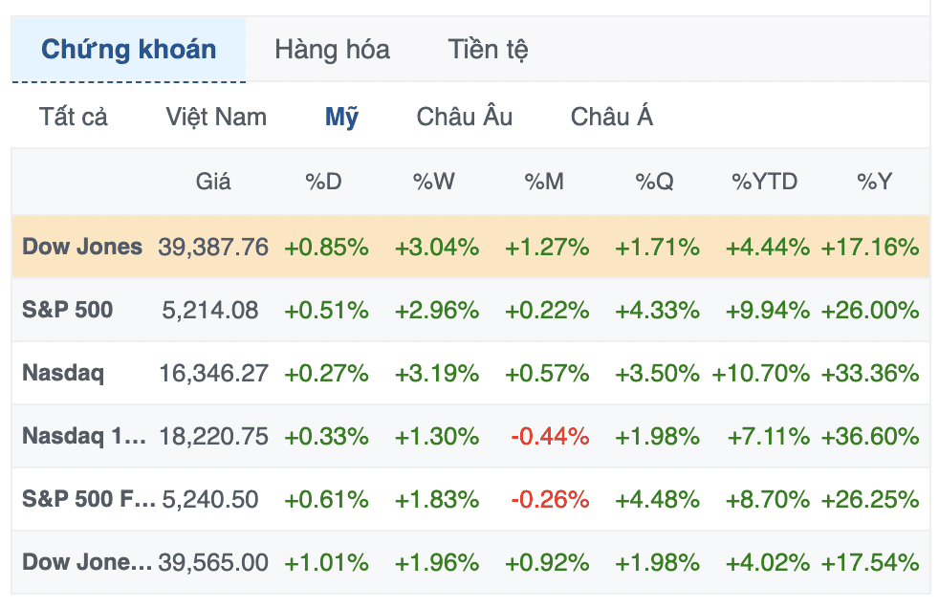Click the %Y column header
Viewport: 939px width, 608px height.
click(x=874, y=182)
